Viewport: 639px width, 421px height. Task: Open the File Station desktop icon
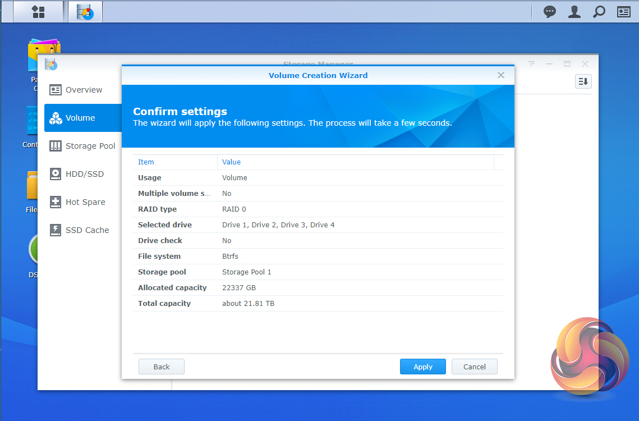pyautogui.click(x=32, y=186)
